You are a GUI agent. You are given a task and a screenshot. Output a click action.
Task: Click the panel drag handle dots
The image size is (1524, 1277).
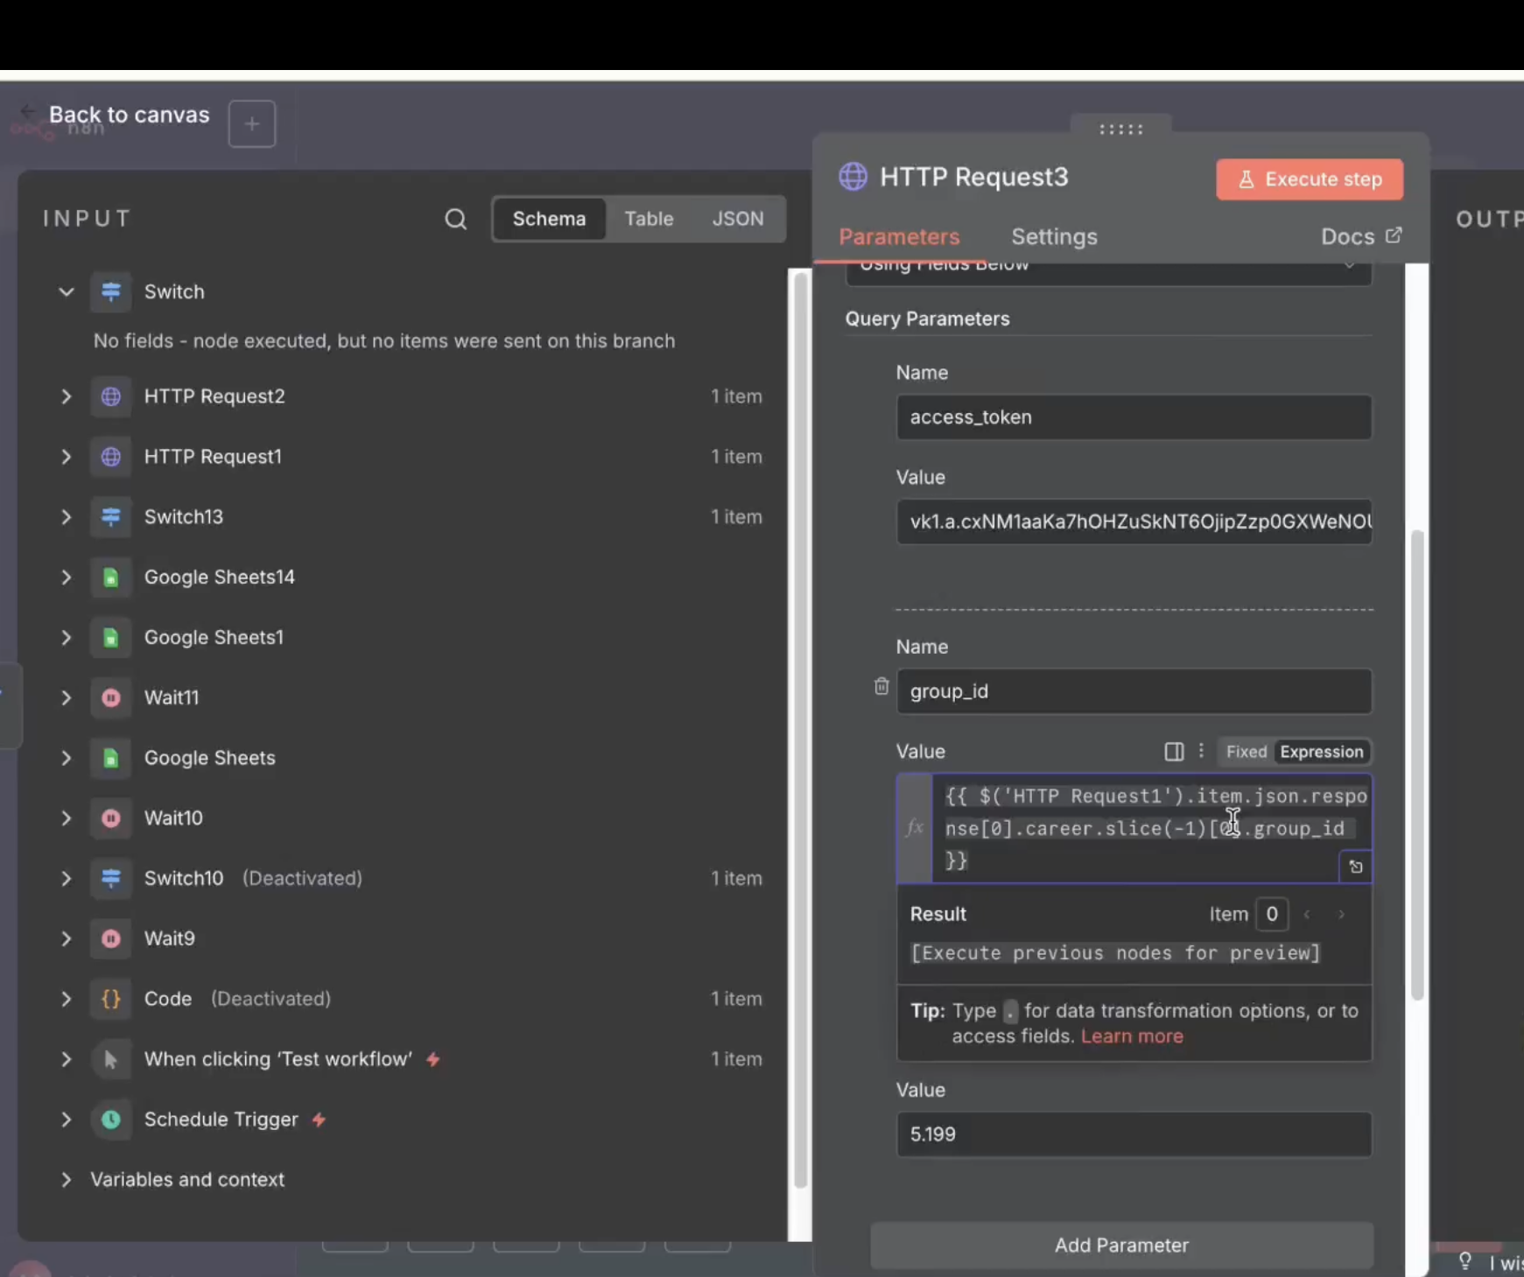1121,130
